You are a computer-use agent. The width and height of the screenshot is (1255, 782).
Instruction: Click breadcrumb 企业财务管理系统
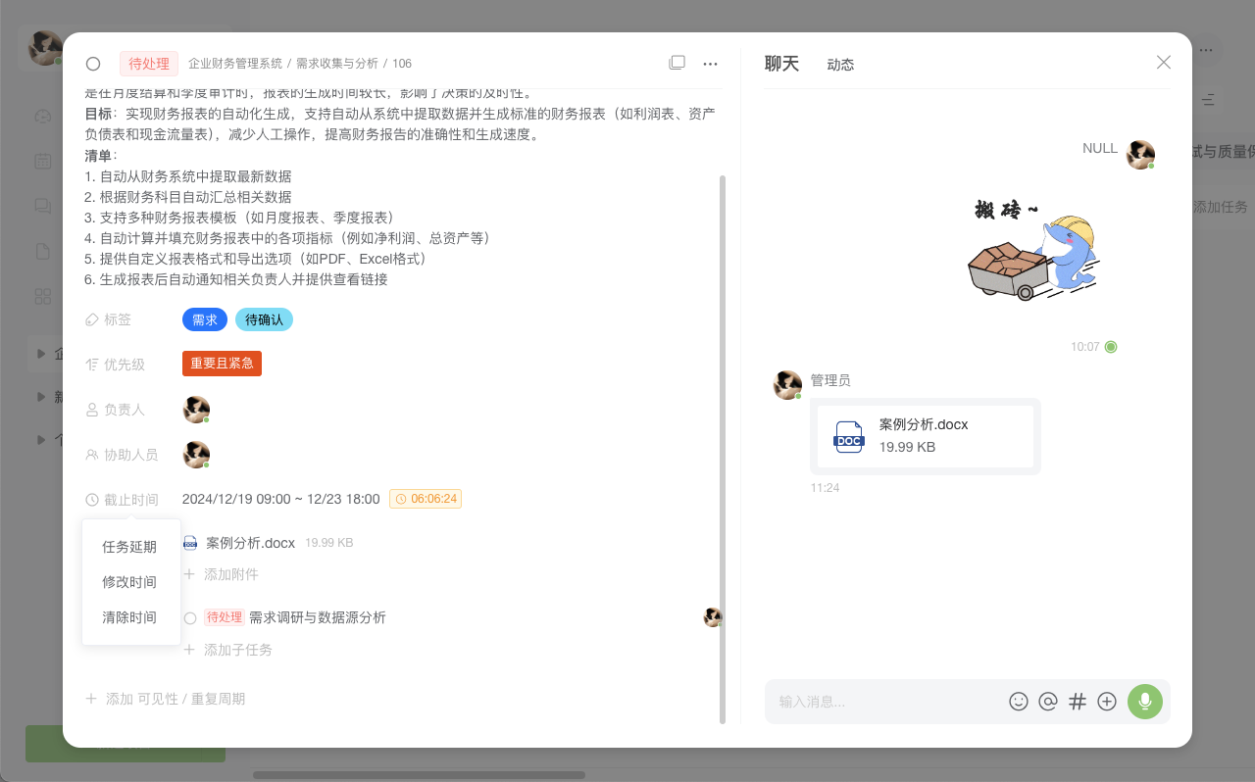(235, 64)
